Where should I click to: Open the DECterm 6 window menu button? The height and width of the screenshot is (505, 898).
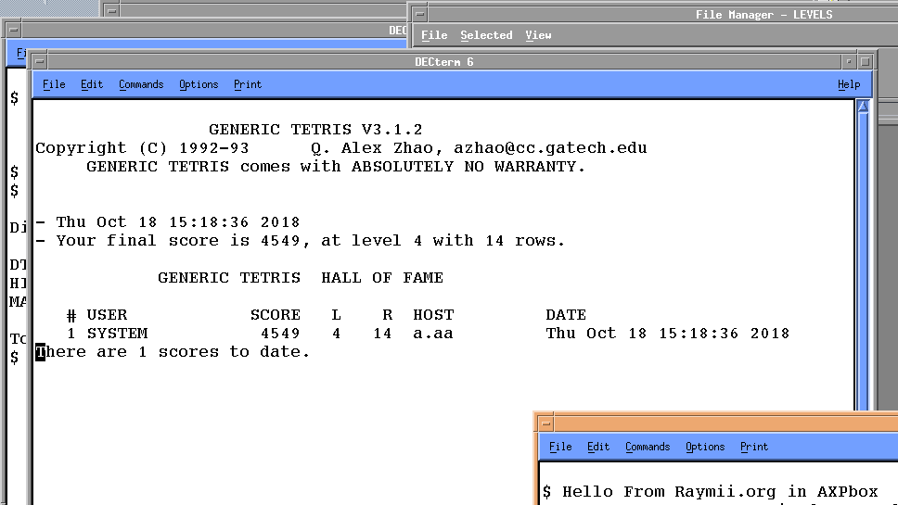pos(40,62)
